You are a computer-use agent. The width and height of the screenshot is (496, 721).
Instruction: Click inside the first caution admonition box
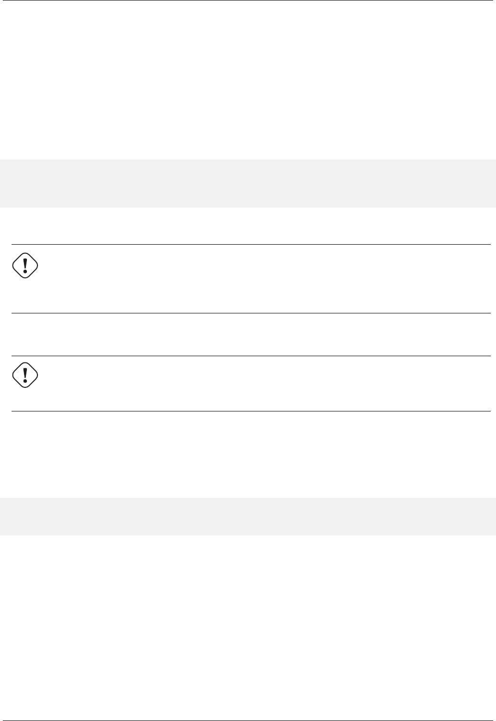click(251, 279)
